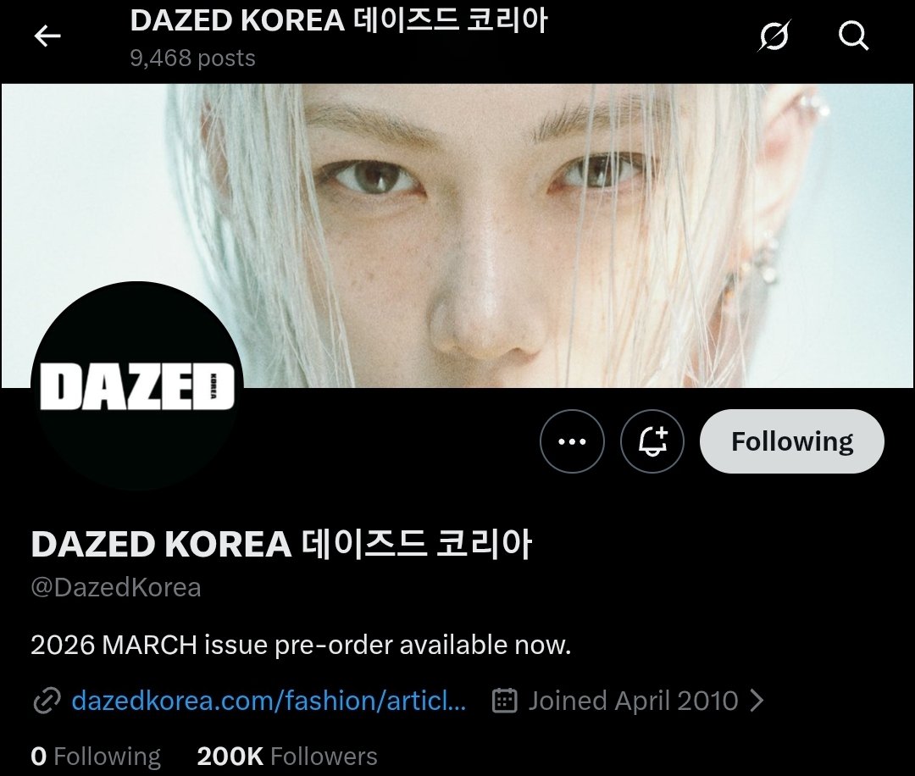915x776 pixels.
Task: Open the Grok icon in header
Action: point(774,36)
